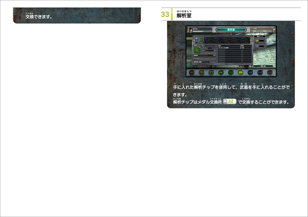Click the gold coin counter icon x23

252,29
